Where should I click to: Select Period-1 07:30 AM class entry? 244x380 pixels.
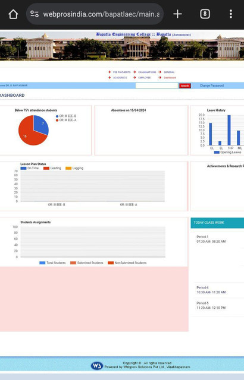pyautogui.click(x=211, y=239)
